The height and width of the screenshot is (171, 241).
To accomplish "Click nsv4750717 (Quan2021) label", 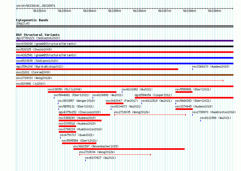I will [x=77, y=135].
